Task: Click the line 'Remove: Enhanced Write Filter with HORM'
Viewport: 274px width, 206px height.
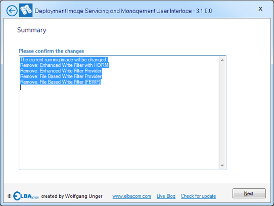Action: click(64, 65)
